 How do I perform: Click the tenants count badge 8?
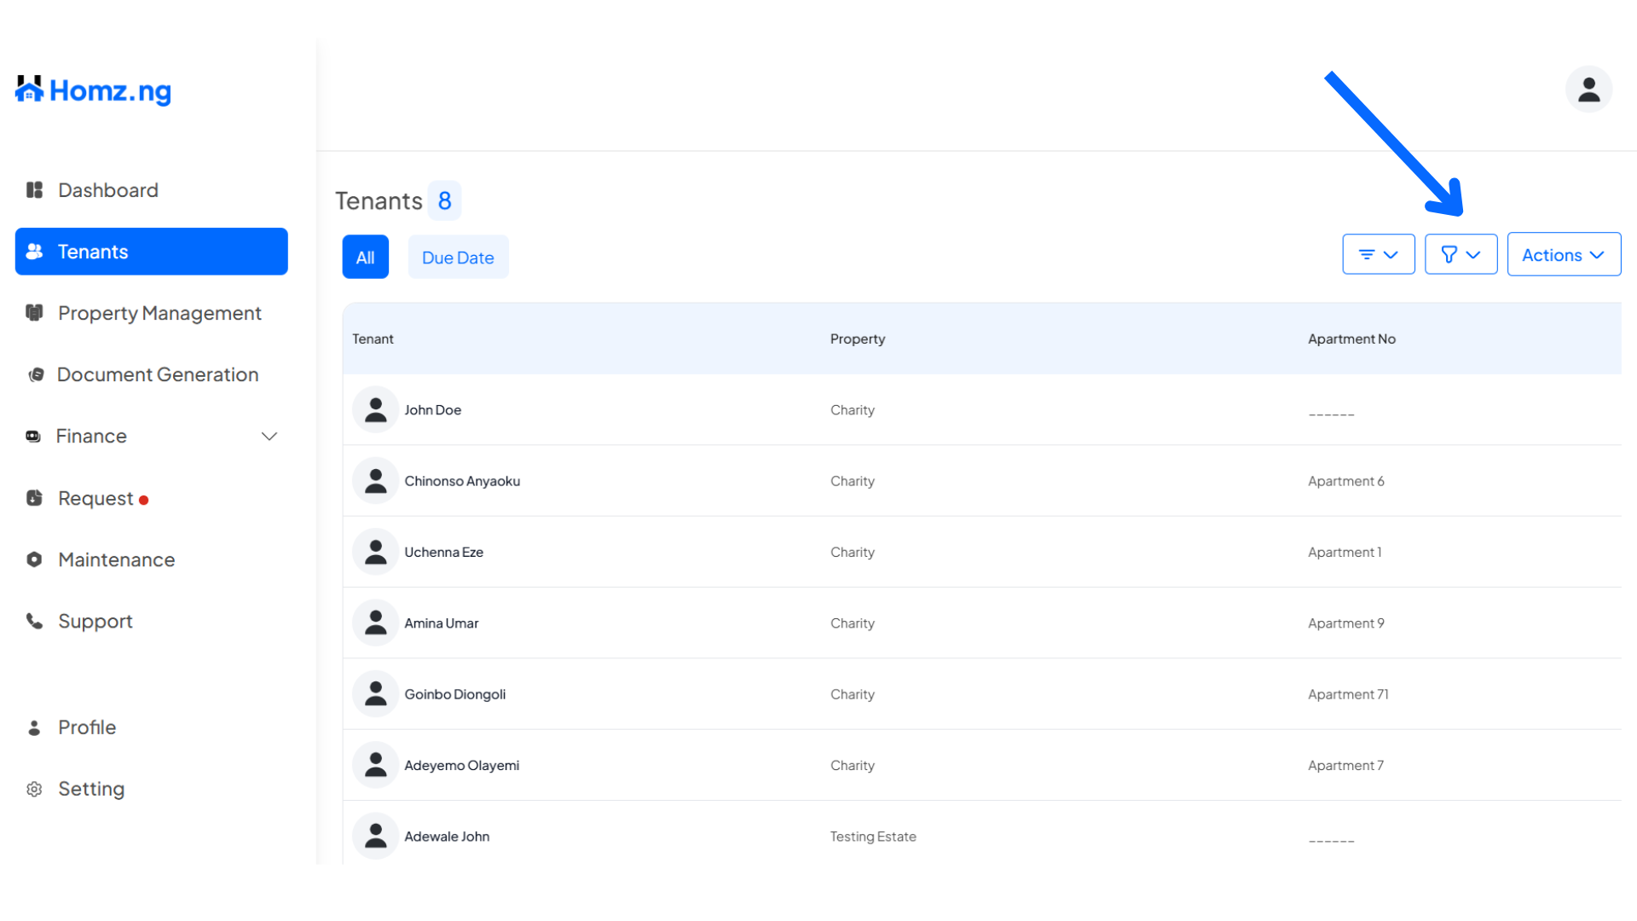click(x=444, y=200)
